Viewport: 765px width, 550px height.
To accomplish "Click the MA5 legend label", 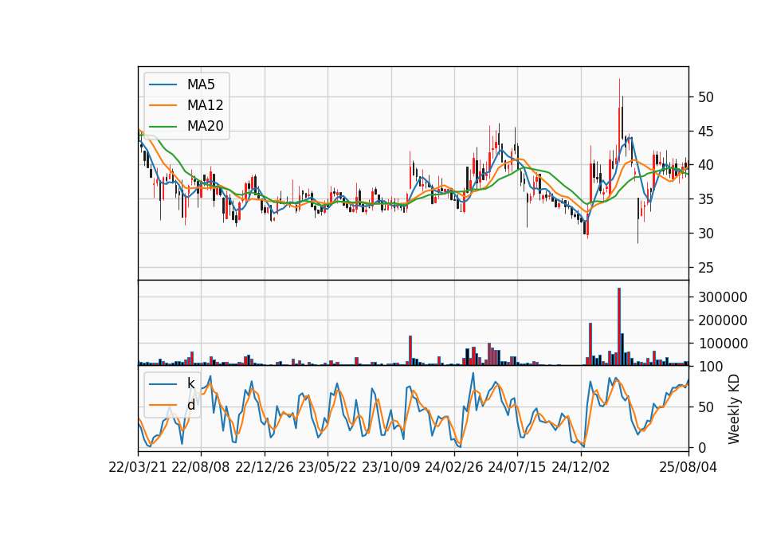I will pos(201,84).
